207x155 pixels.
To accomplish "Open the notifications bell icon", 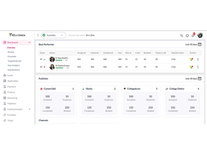I will 193,35.
